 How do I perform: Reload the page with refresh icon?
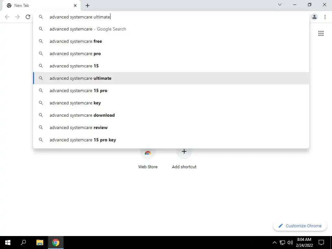(28, 17)
